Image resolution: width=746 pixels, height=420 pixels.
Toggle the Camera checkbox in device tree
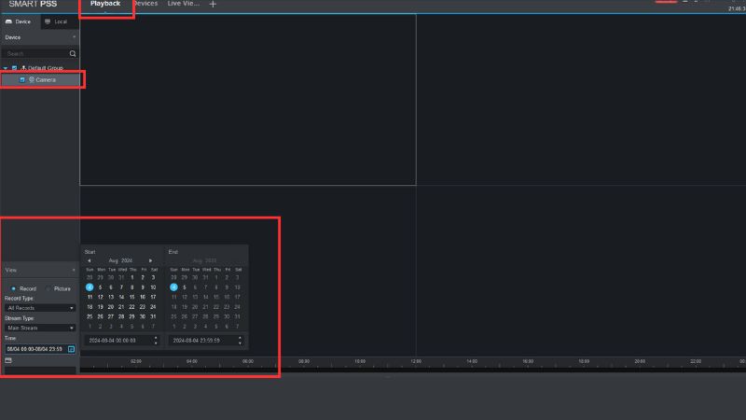pos(22,80)
